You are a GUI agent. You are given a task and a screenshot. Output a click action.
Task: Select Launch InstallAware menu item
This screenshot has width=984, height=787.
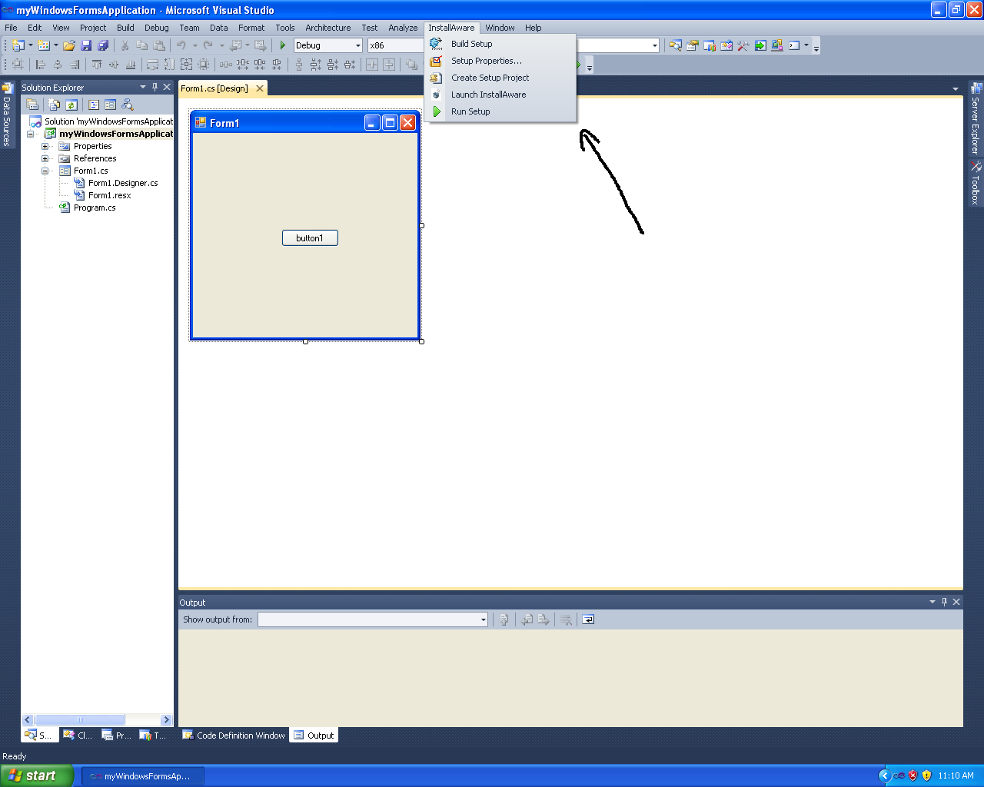pyautogui.click(x=500, y=95)
